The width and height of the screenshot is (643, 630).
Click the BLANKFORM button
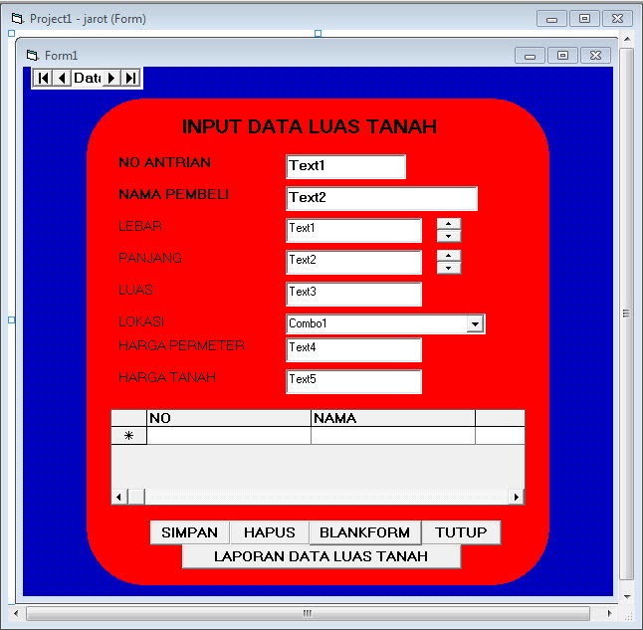(x=365, y=532)
